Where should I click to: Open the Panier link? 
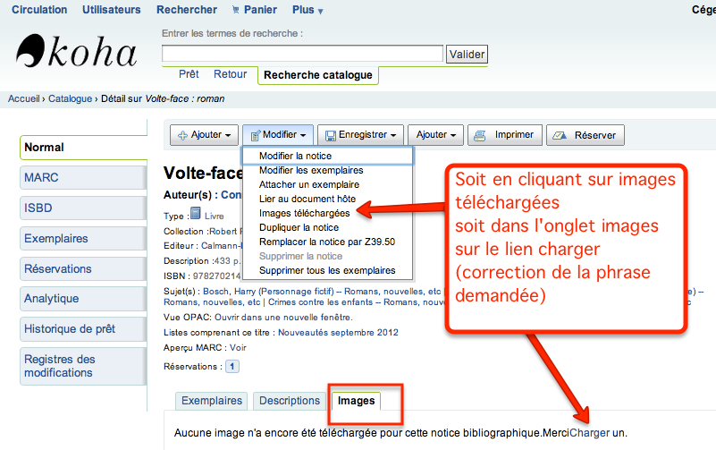(260, 10)
